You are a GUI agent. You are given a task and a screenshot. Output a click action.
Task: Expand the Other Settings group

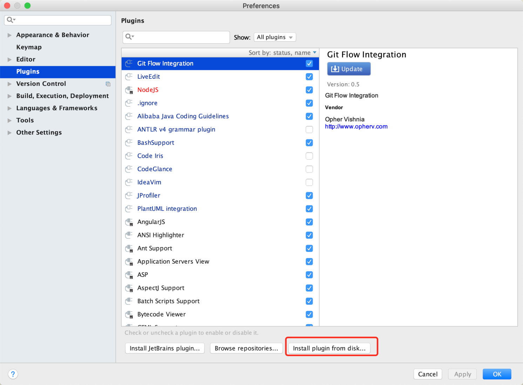click(9, 133)
